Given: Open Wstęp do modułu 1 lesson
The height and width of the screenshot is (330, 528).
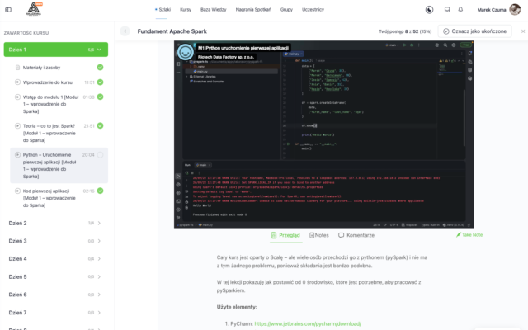Looking at the screenshot, I should click(50, 104).
